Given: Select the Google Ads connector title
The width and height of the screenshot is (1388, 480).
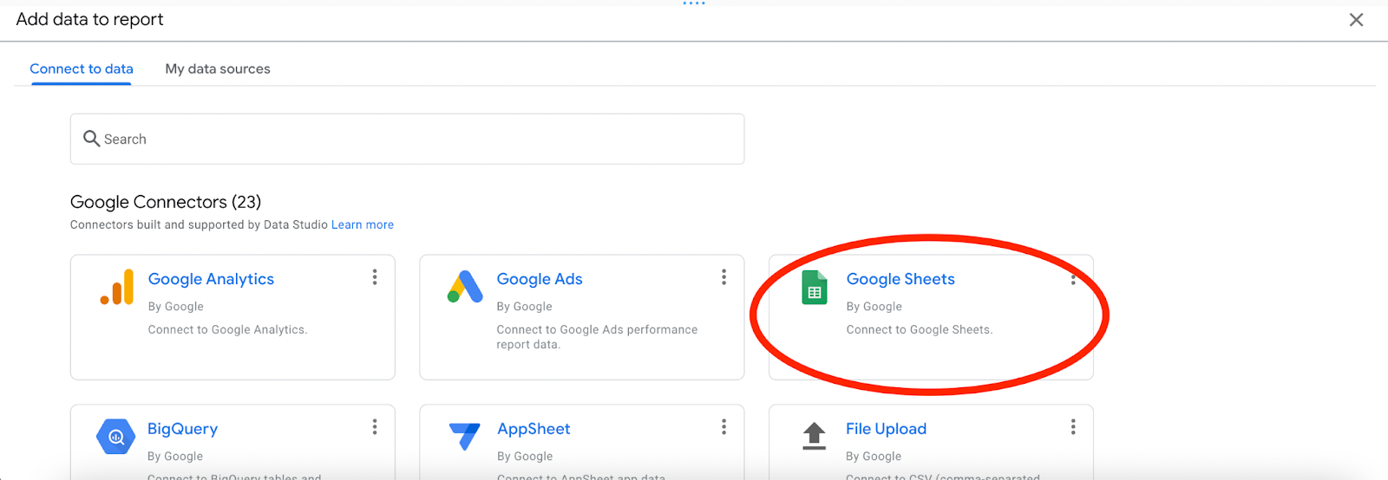Looking at the screenshot, I should [540, 279].
